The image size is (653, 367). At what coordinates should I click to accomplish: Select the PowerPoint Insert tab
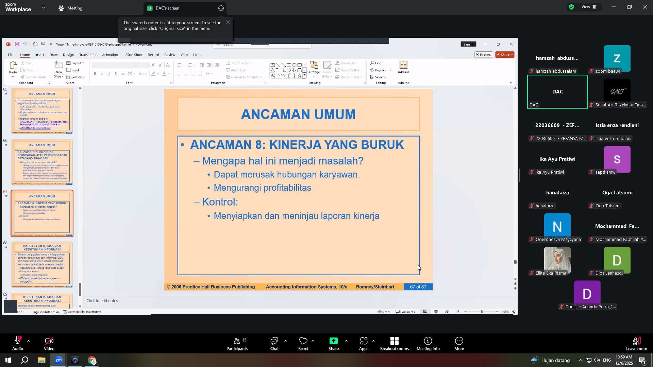click(40, 55)
